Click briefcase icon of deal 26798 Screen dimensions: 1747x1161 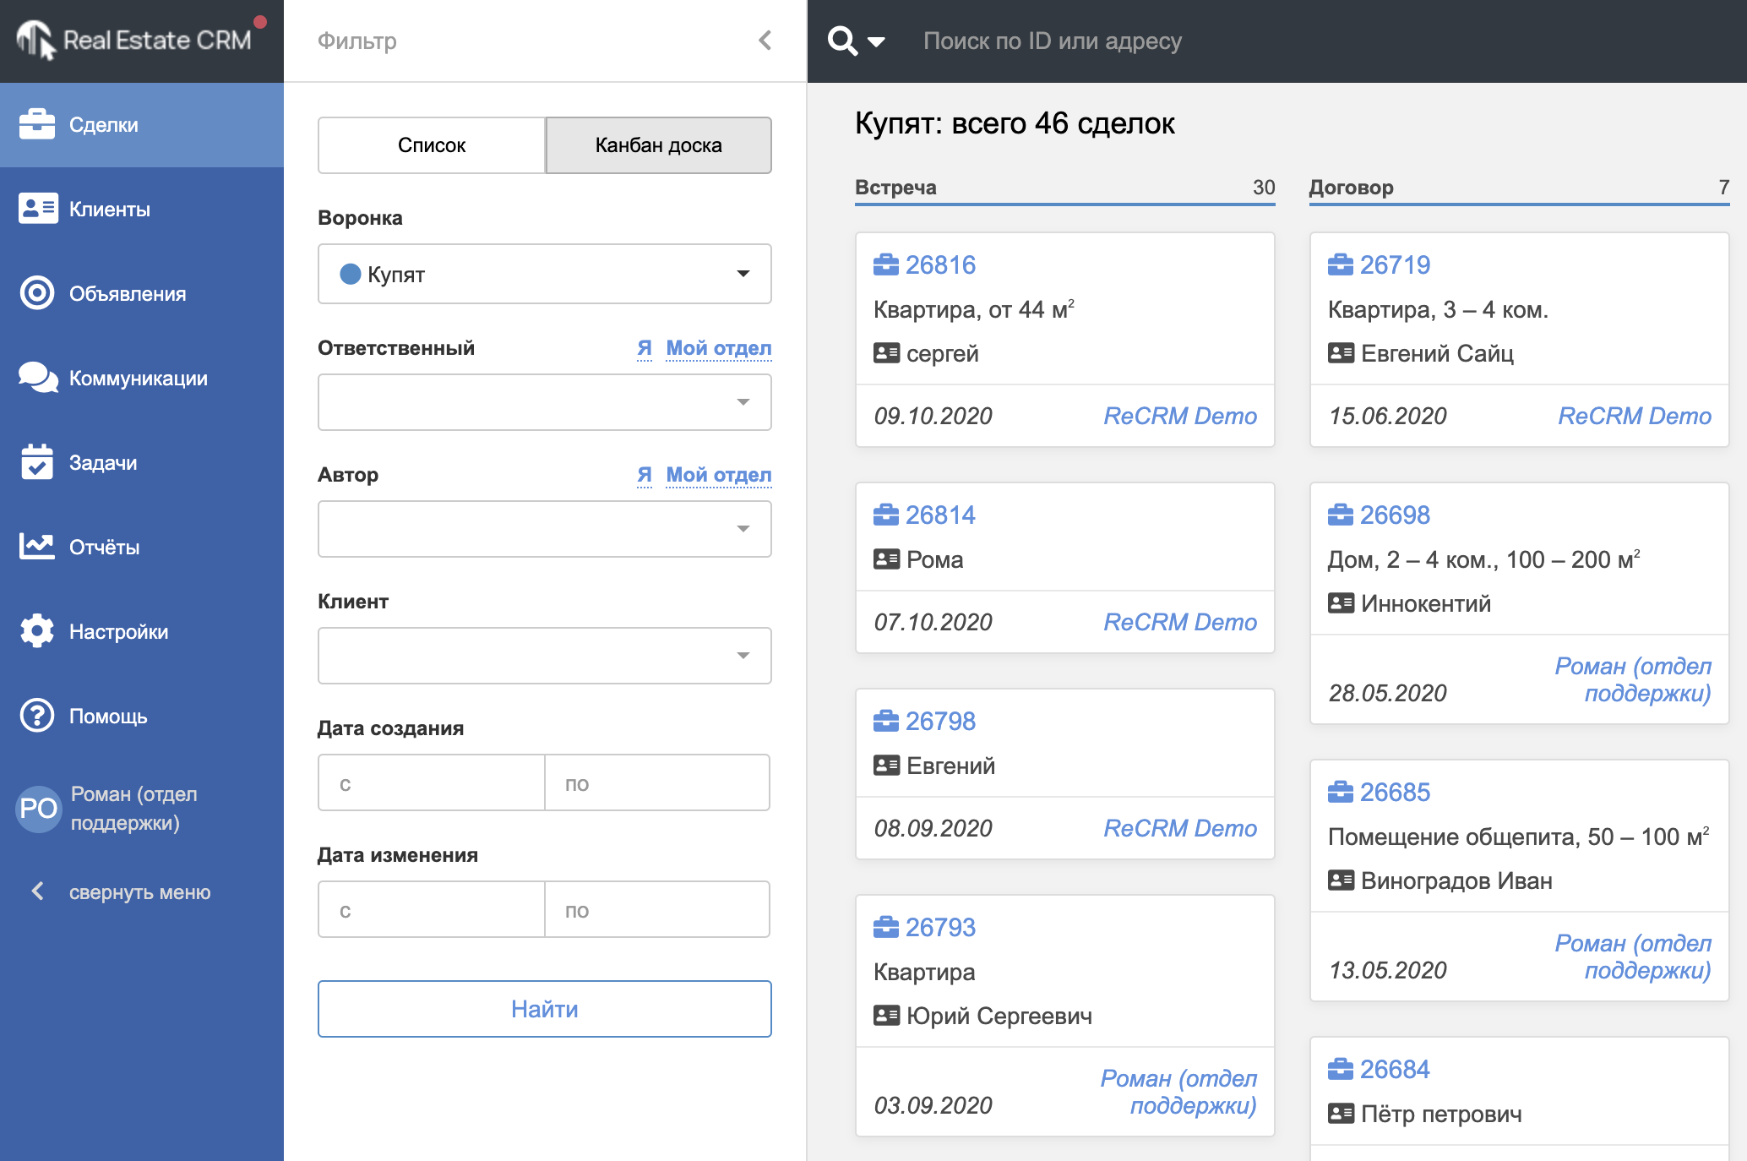886,721
